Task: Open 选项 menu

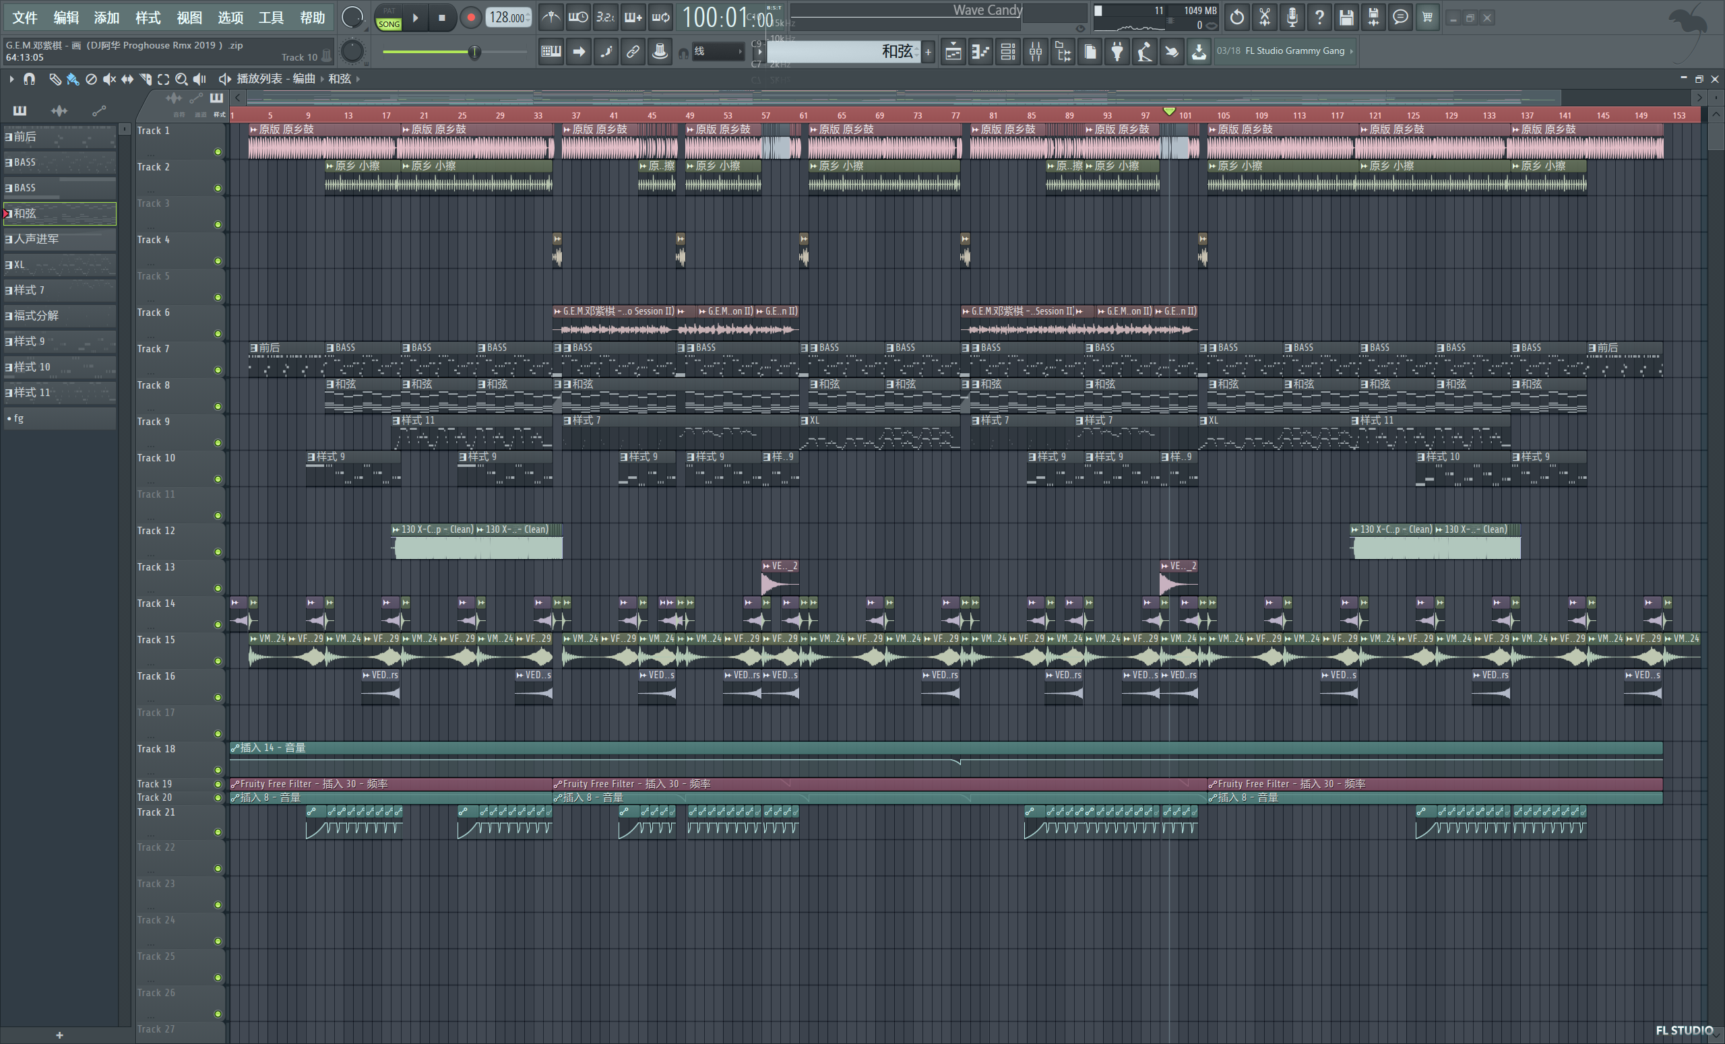Action: point(230,18)
